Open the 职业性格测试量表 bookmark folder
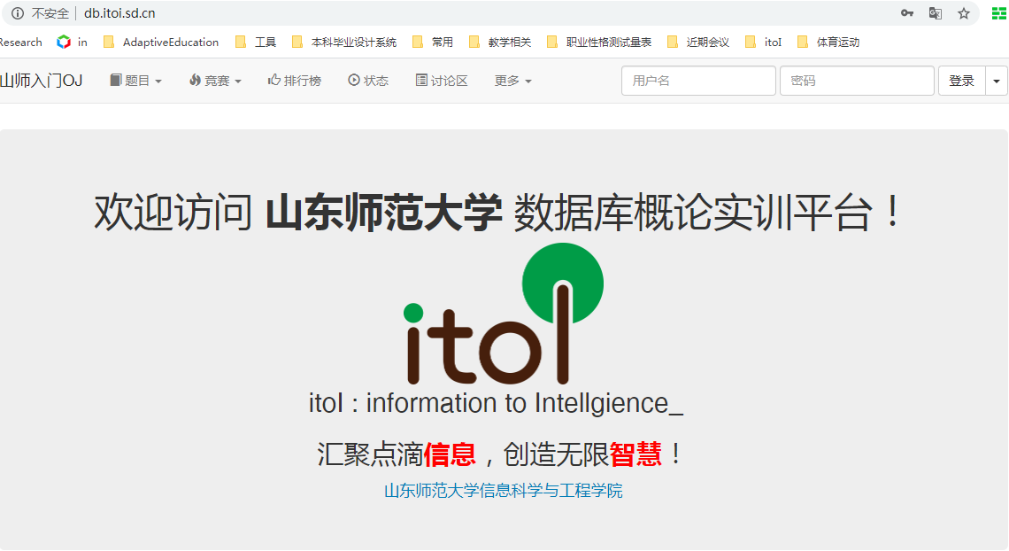This screenshot has height=551, width=1009. tap(599, 42)
